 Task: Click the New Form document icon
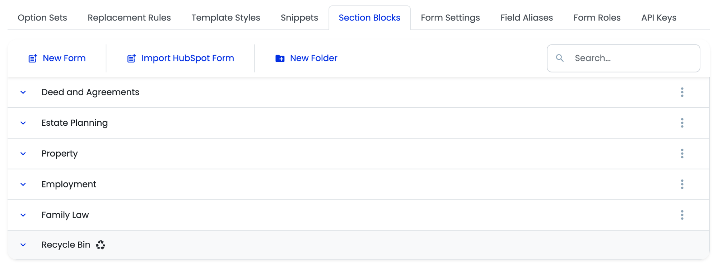click(32, 58)
